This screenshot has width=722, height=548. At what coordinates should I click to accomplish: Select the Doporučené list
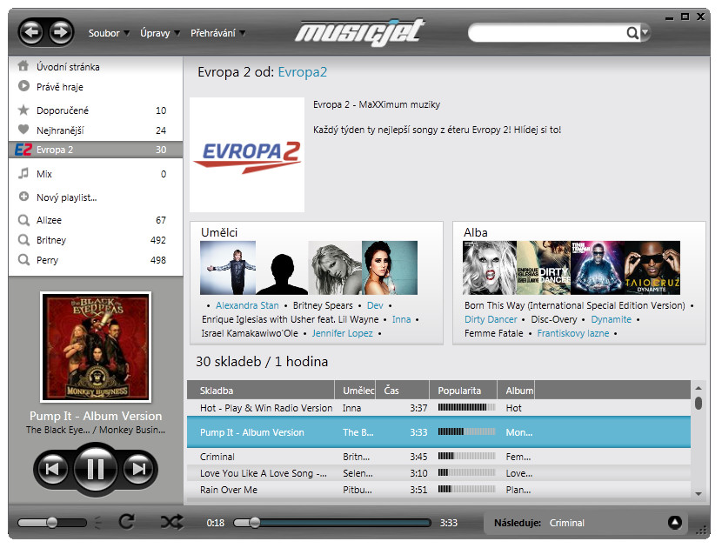tap(96, 110)
